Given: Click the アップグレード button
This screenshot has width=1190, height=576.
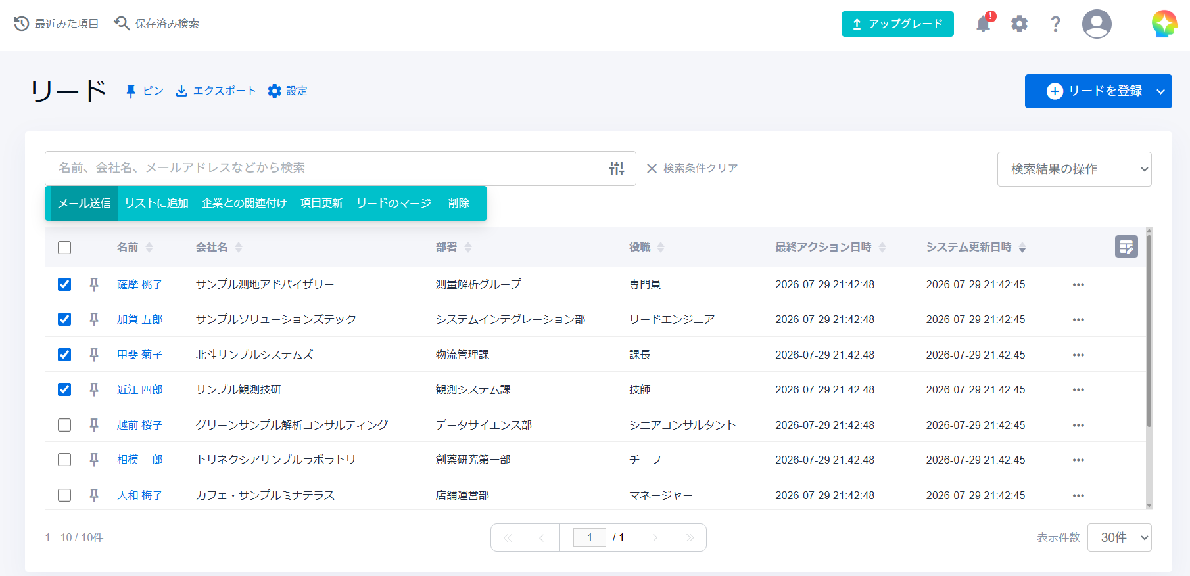Looking at the screenshot, I should [897, 24].
